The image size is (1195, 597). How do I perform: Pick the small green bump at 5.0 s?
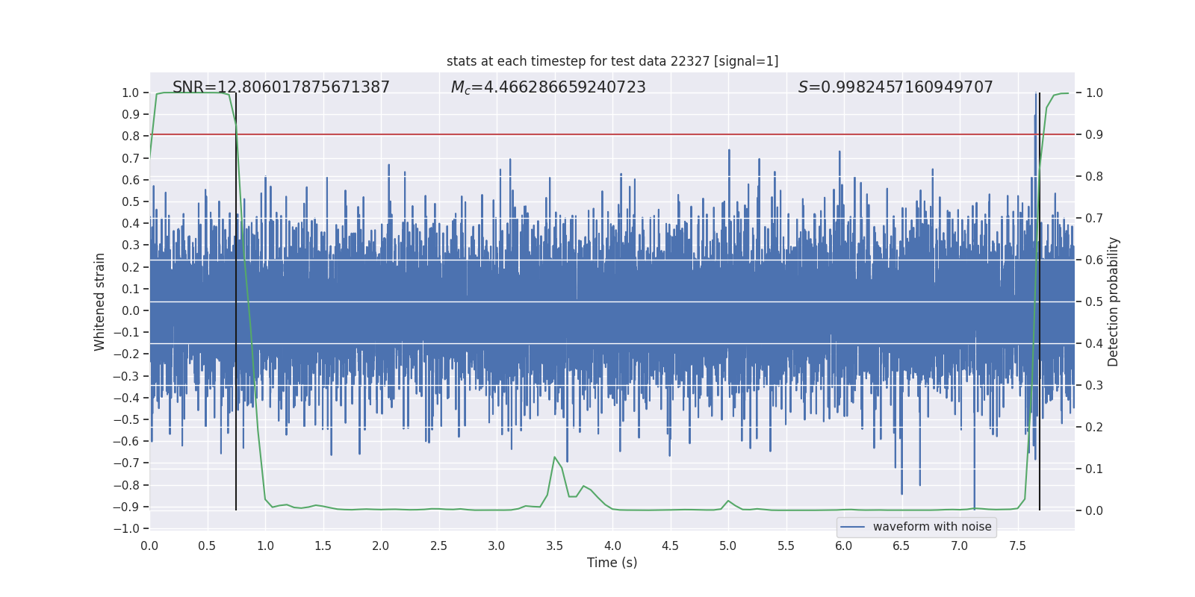pos(728,501)
